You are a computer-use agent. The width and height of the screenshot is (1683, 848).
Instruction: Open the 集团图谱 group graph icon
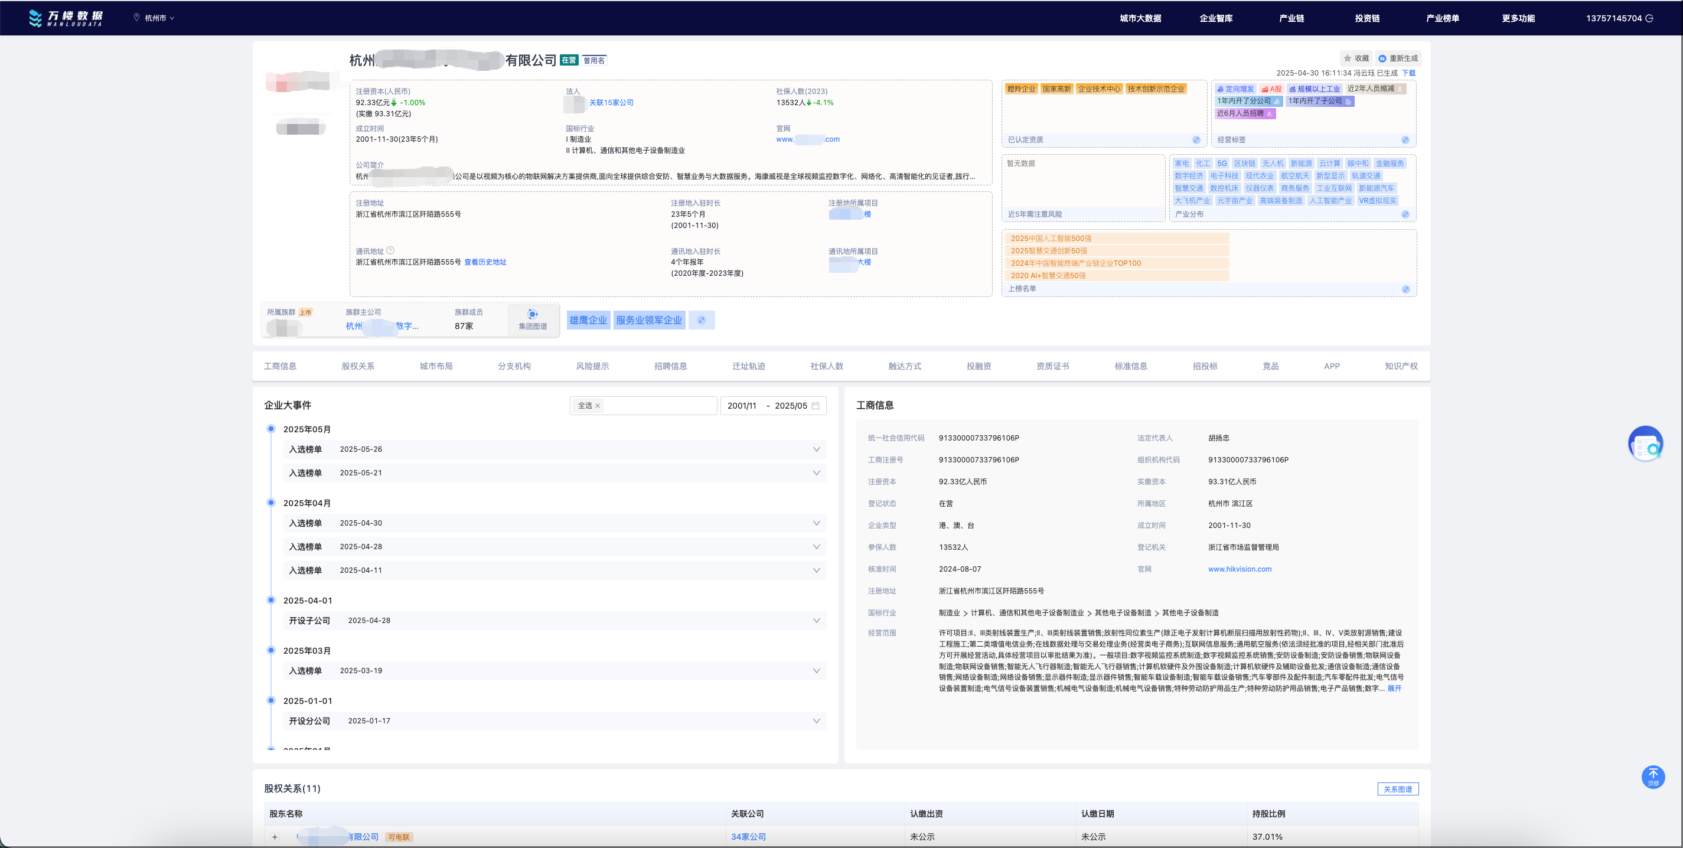click(x=533, y=314)
